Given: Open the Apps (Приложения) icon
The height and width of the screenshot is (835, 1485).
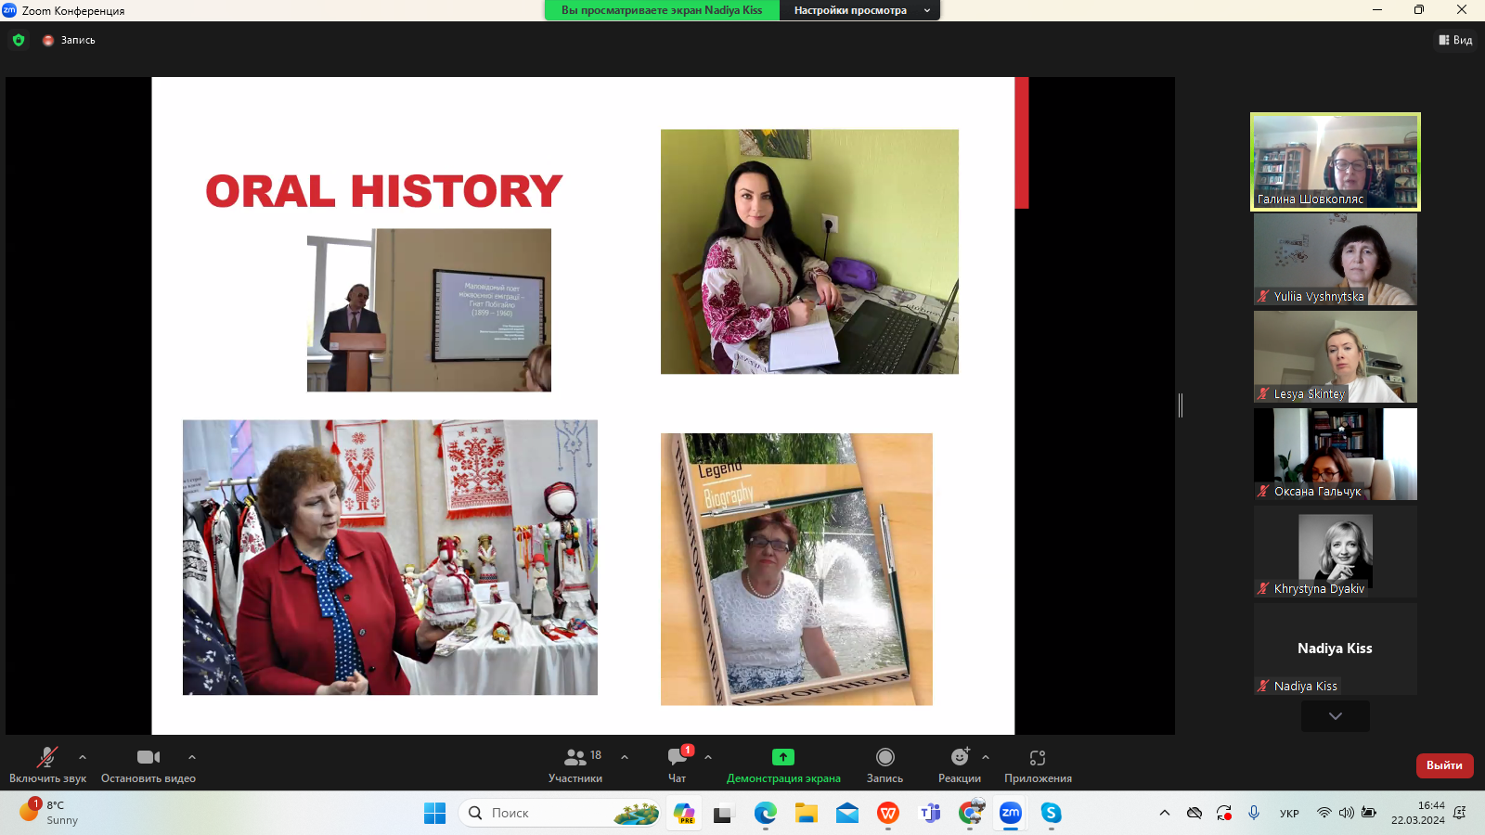Looking at the screenshot, I should tap(1038, 758).
